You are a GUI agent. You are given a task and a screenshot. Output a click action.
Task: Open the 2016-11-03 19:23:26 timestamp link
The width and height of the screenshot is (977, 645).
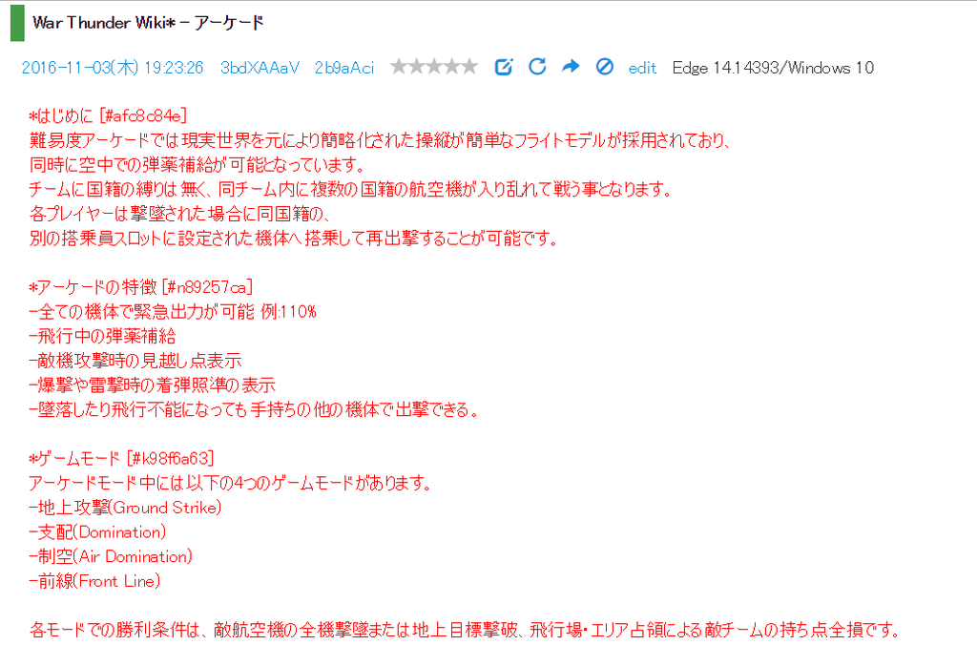click(113, 68)
